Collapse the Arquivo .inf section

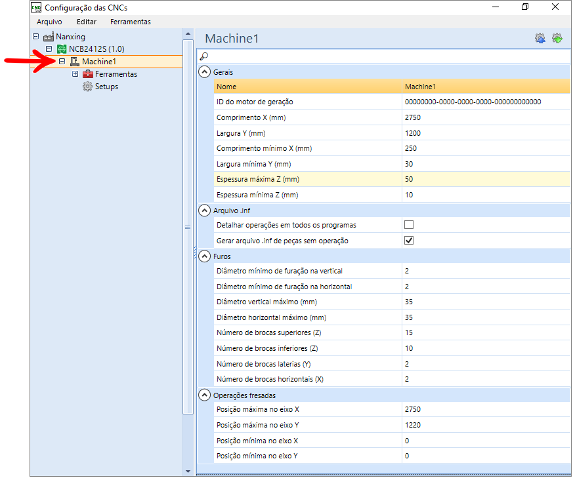point(204,210)
